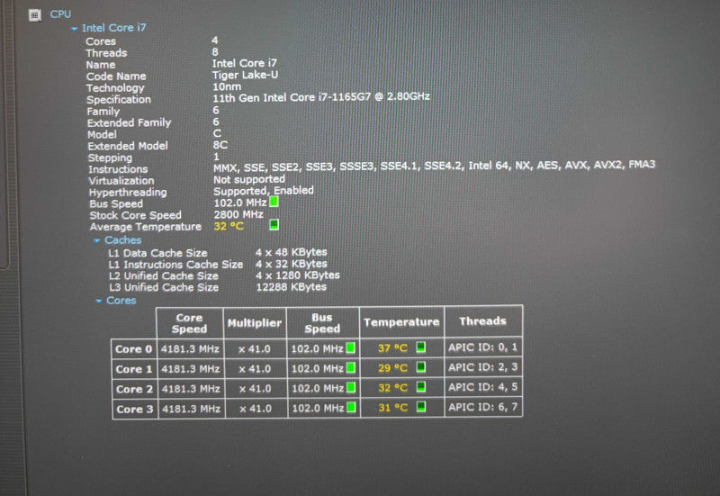Select the Technology value 10nm

coord(227,86)
